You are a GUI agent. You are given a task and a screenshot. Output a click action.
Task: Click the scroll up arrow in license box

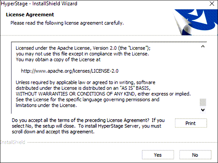click(203, 46)
